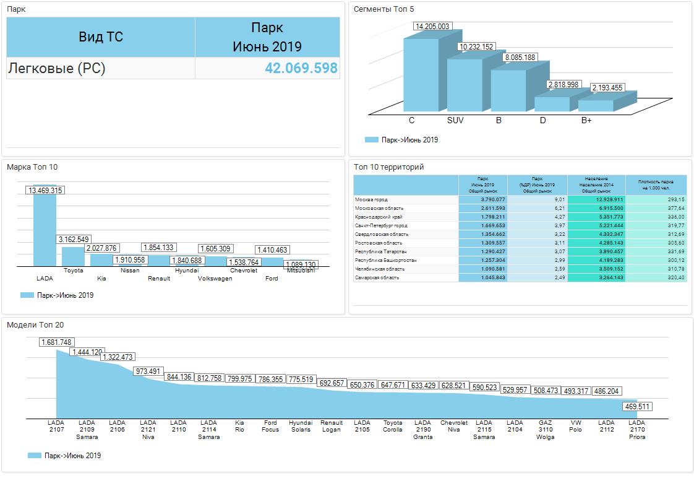
Task: Select the Toyota bar in brand chart
Action: click(x=73, y=256)
